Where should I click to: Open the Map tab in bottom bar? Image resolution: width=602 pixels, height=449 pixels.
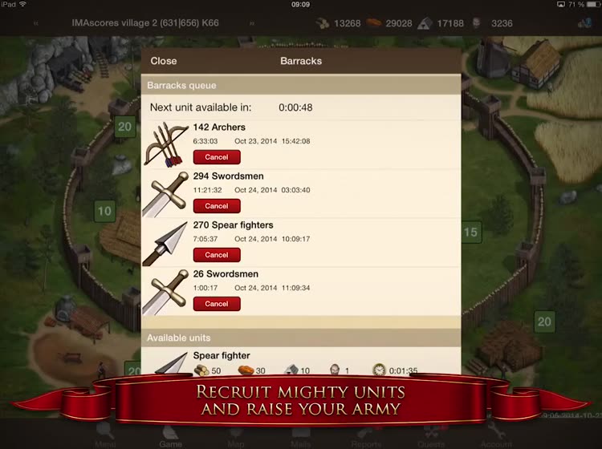[x=235, y=439]
